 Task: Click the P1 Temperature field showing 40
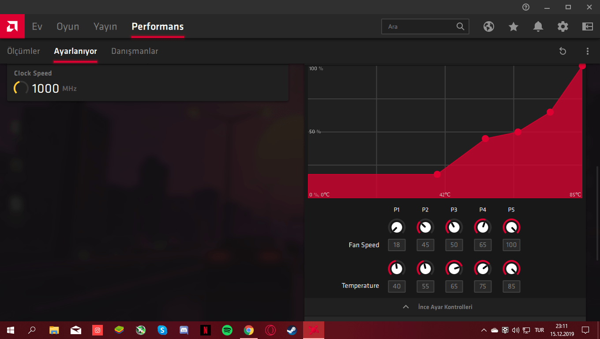click(x=397, y=286)
